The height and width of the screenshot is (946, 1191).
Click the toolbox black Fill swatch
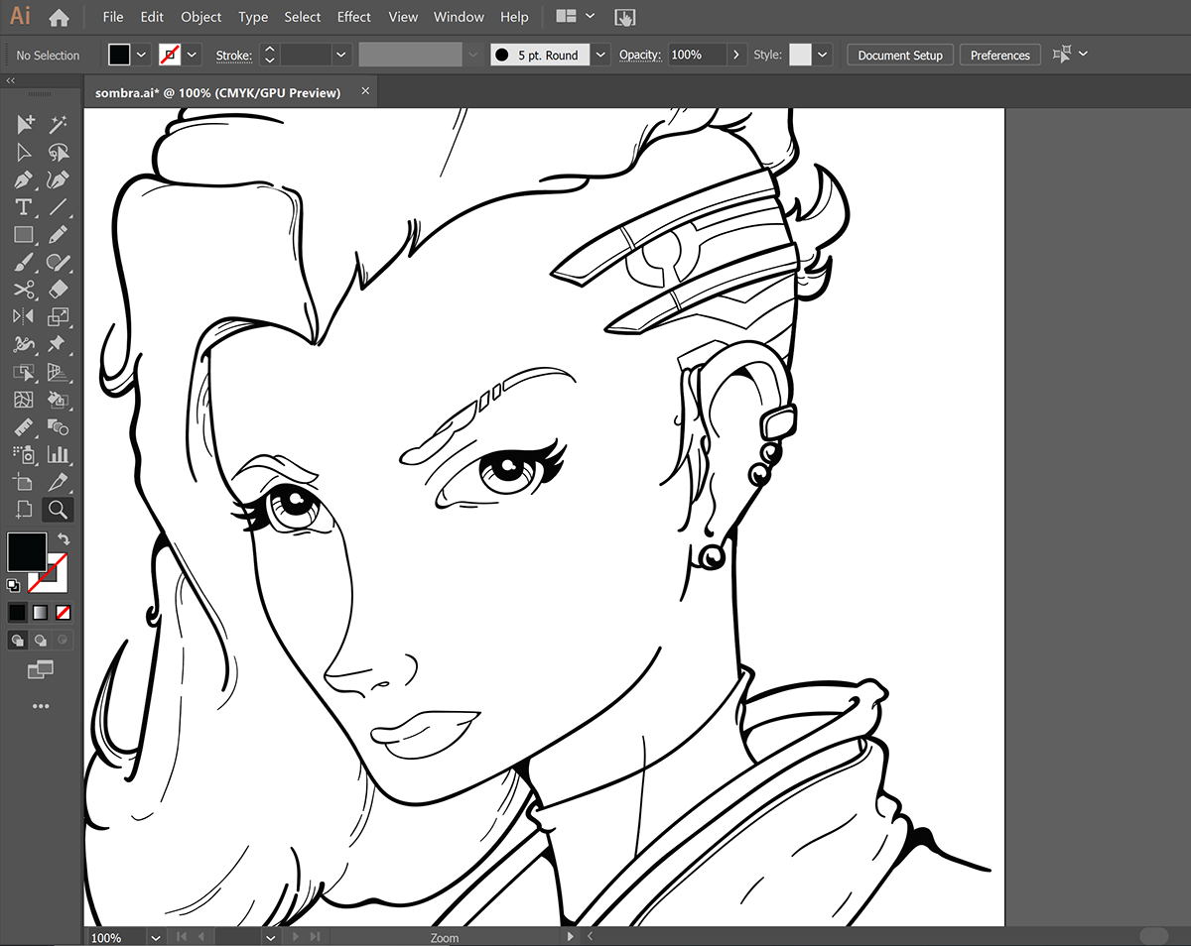coord(27,551)
